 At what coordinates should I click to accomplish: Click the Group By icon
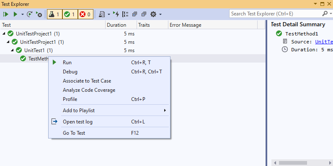tap(125, 14)
